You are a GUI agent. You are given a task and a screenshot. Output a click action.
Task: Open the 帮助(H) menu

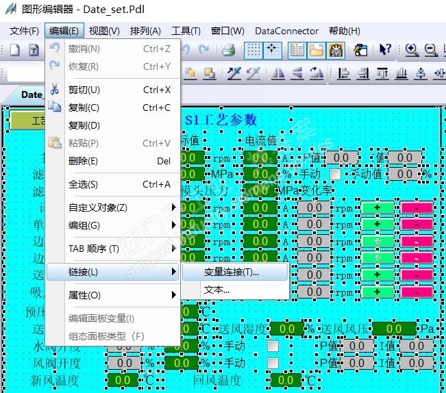click(345, 31)
